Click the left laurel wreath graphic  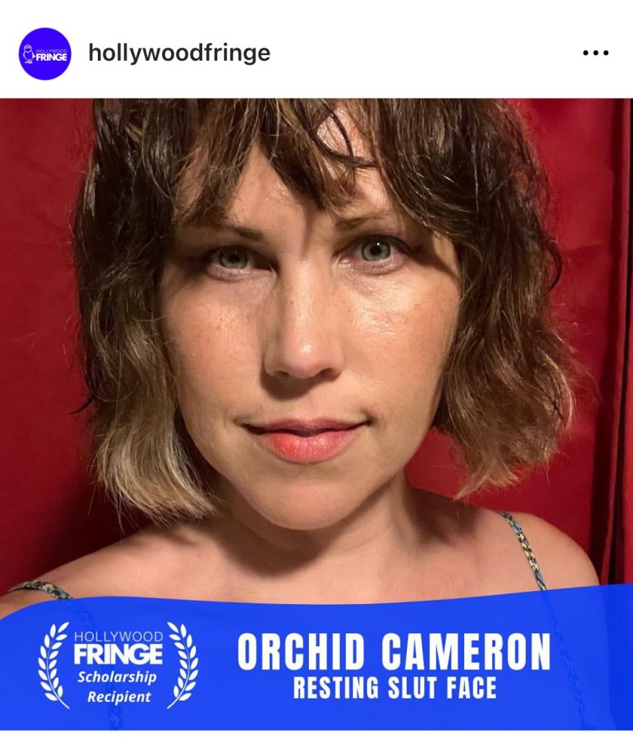click(53, 664)
